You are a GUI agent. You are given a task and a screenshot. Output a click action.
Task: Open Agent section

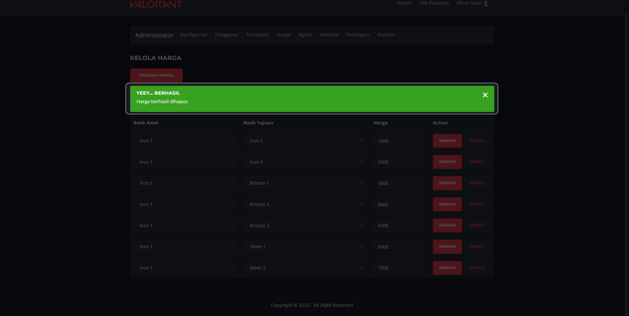pos(305,35)
